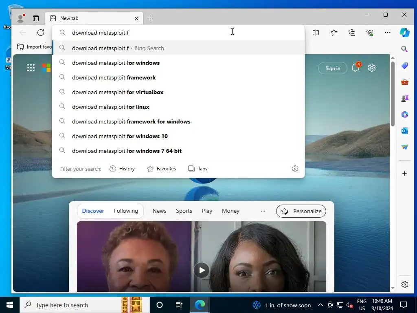Image resolution: width=417 pixels, height=313 pixels.
Task: Open sidebar Drop paper plane icon
Action: [404, 147]
